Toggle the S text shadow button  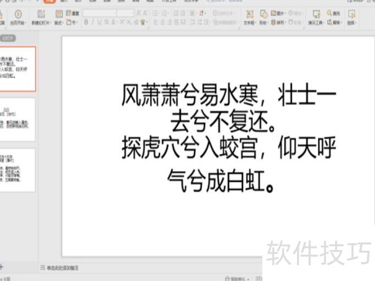(107, 22)
